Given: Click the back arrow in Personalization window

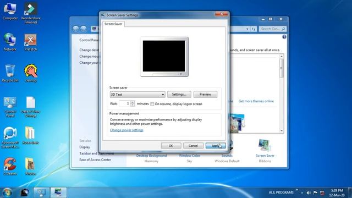Looking at the screenshot, I should (x=76, y=29).
